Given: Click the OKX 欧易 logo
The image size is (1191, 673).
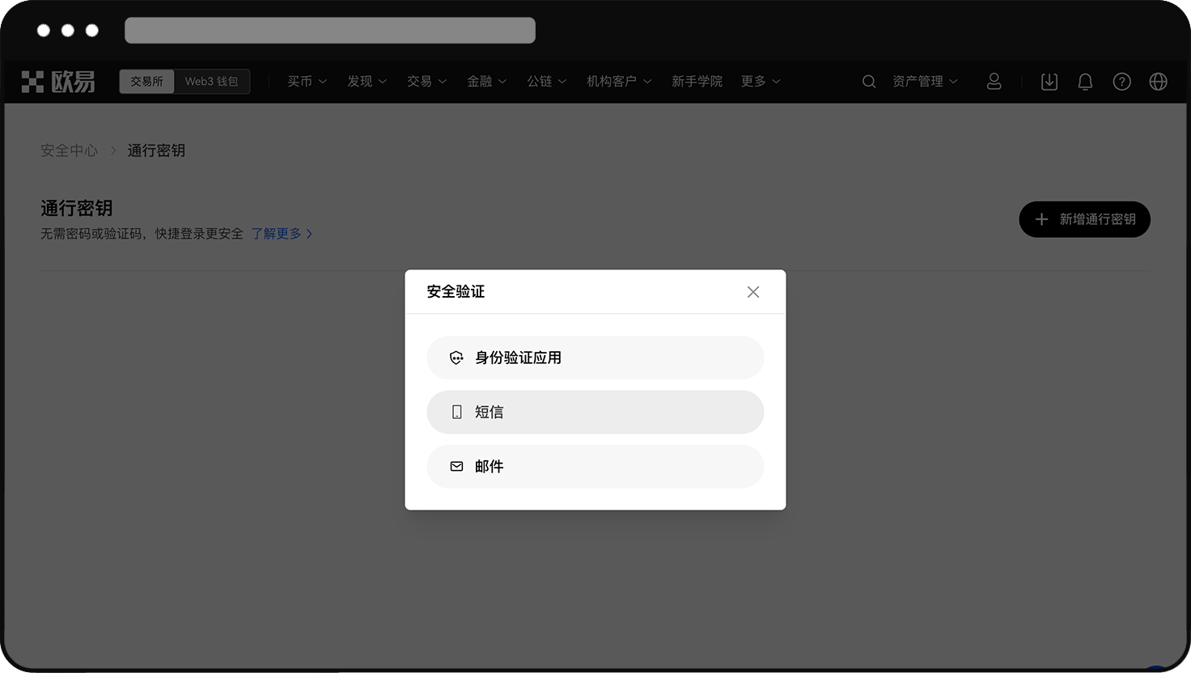Looking at the screenshot, I should click(x=58, y=82).
